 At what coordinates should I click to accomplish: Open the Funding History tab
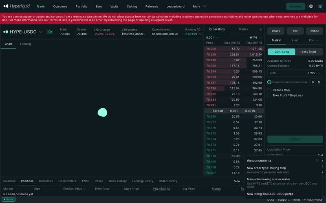click(x=142, y=181)
